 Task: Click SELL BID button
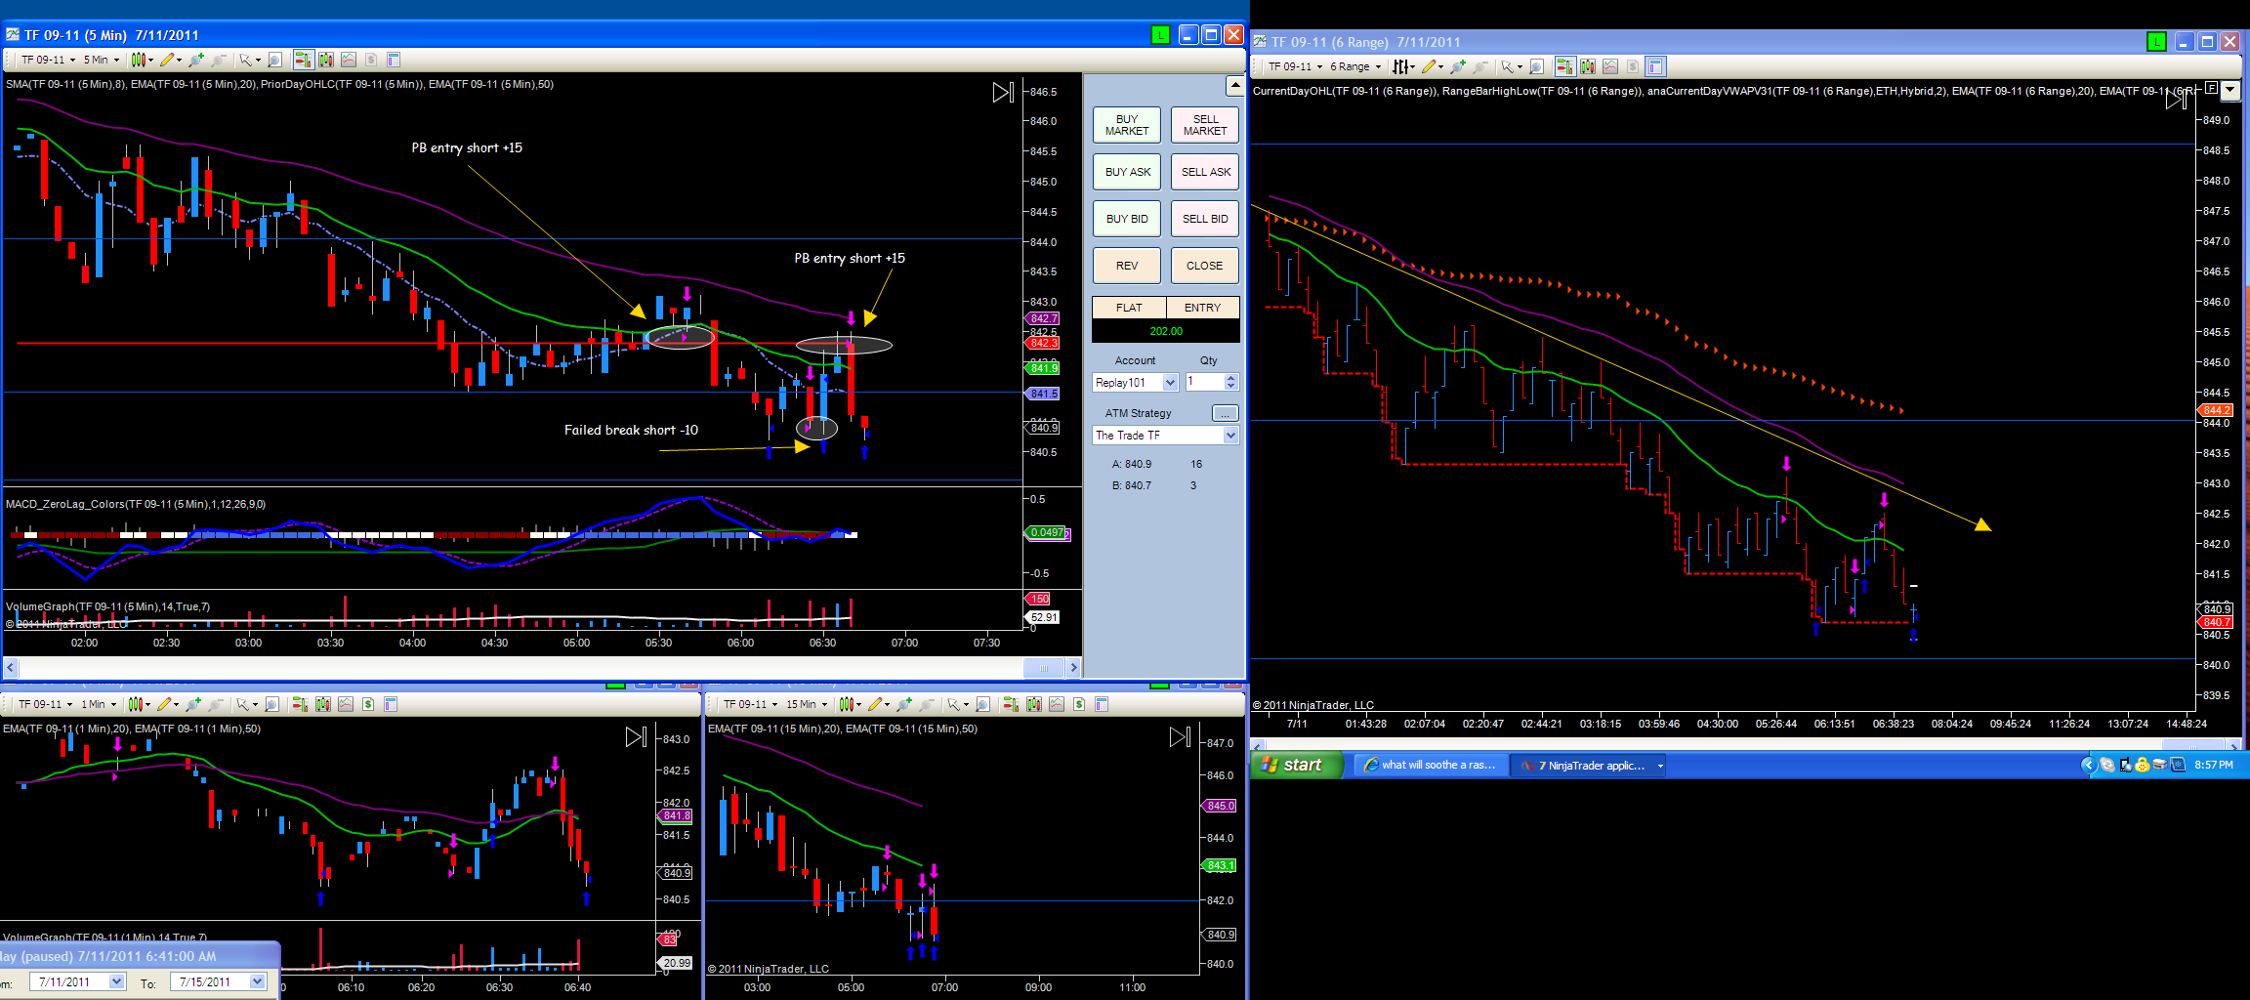[x=1205, y=219]
